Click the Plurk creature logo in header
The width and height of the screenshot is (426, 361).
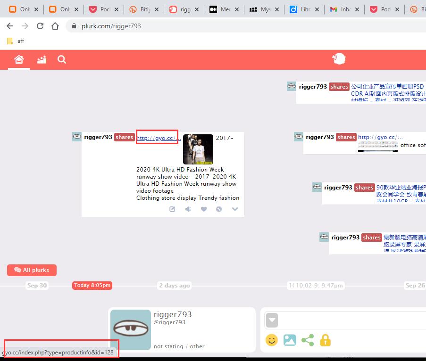(x=339, y=59)
